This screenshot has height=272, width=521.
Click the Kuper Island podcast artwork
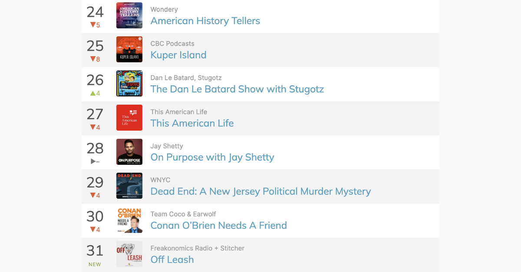(129, 49)
